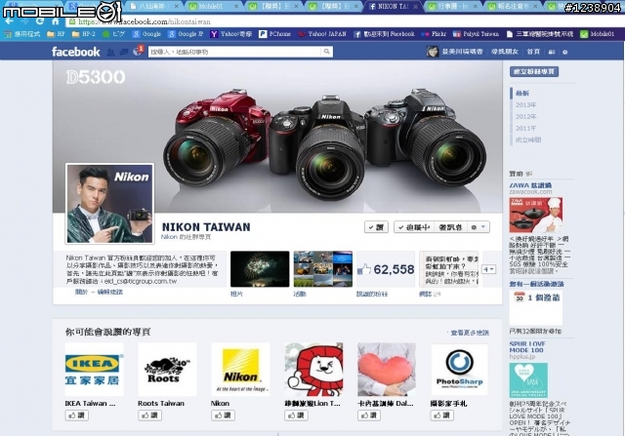Viewport: 625px width, 436px height.
Task: Open the 歡迎來到 Facebook bookmark
Action: (x=384, y=34)
